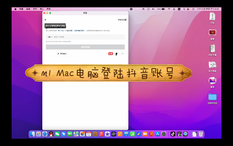Image resolution: width=233 pixels, height=146 pixels.
Task: Open the 显示 menu
Action: 35,9
